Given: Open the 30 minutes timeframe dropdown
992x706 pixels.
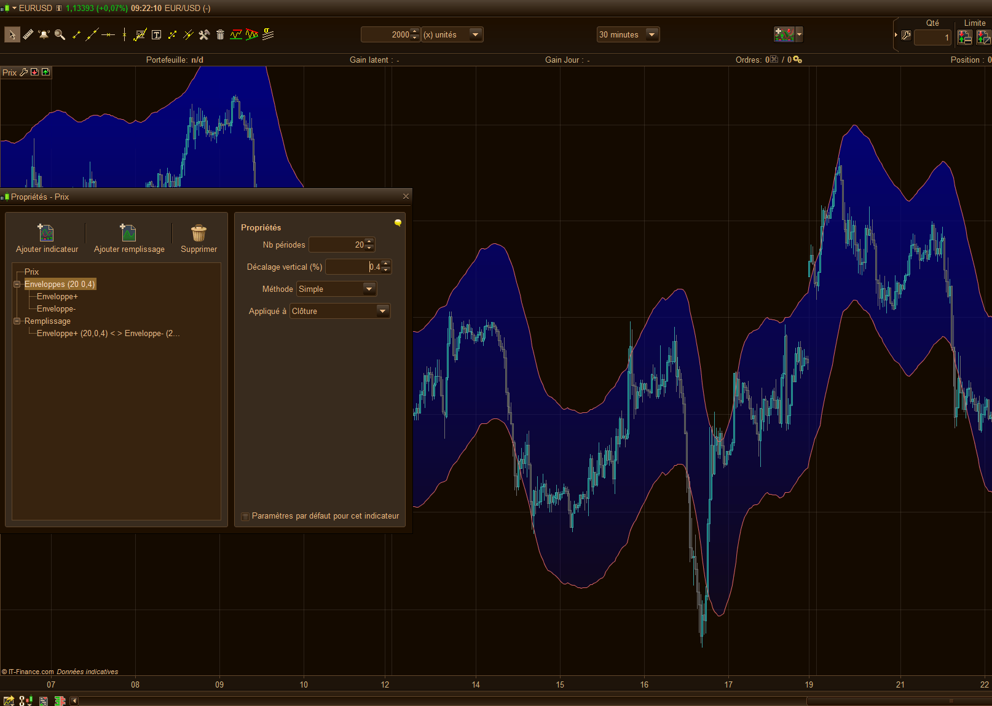Looking at the screenshot, I should tap(628, 34).
